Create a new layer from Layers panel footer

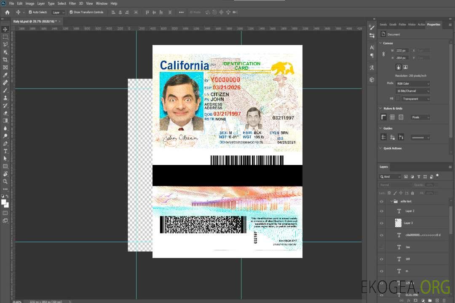(x=437, y=300)
